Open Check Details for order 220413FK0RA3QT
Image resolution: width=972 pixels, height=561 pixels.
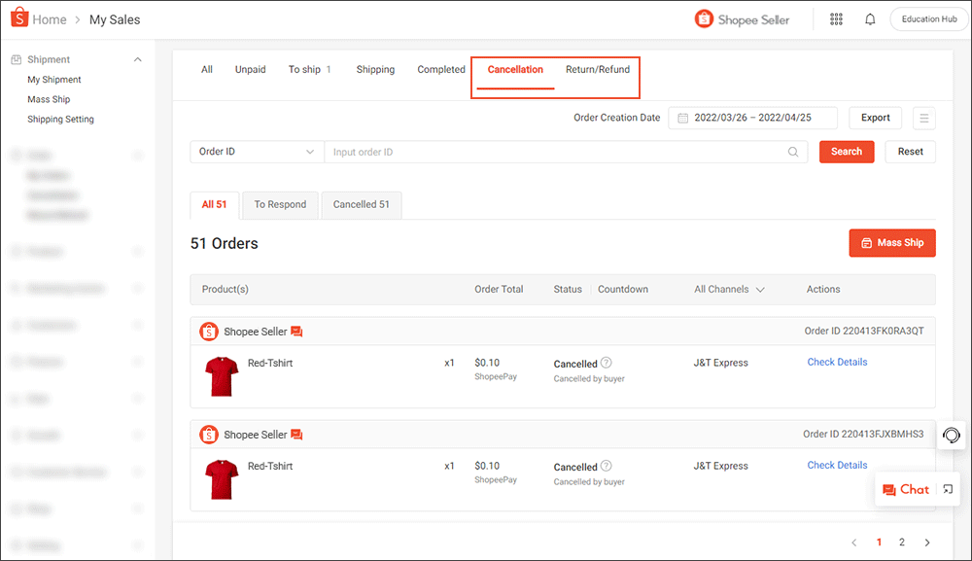pyautogui.click(x=836, y=361)
